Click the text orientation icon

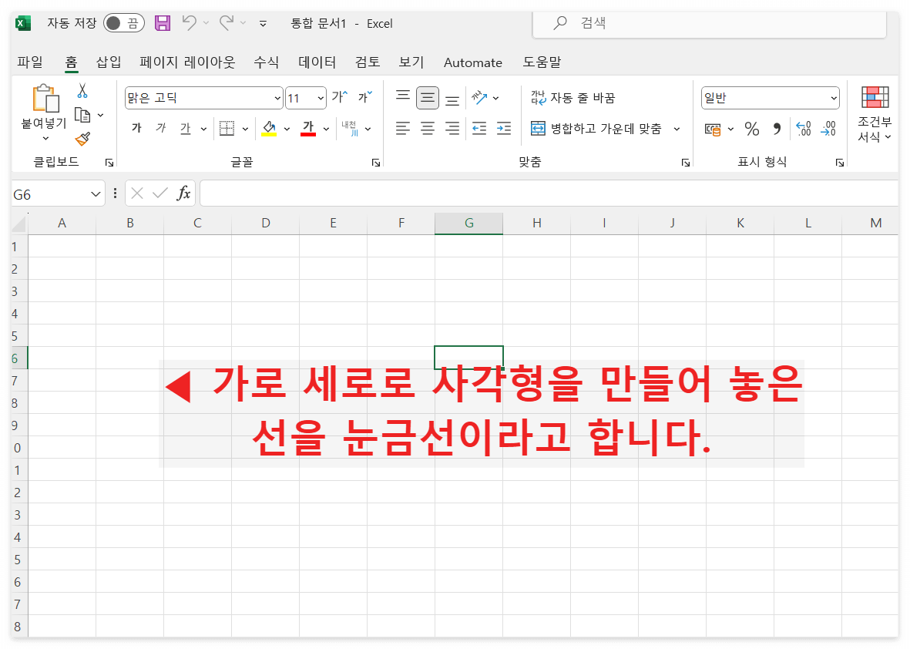pos(479,98)
